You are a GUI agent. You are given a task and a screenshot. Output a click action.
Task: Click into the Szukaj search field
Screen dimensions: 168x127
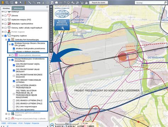tap(149, 2)
